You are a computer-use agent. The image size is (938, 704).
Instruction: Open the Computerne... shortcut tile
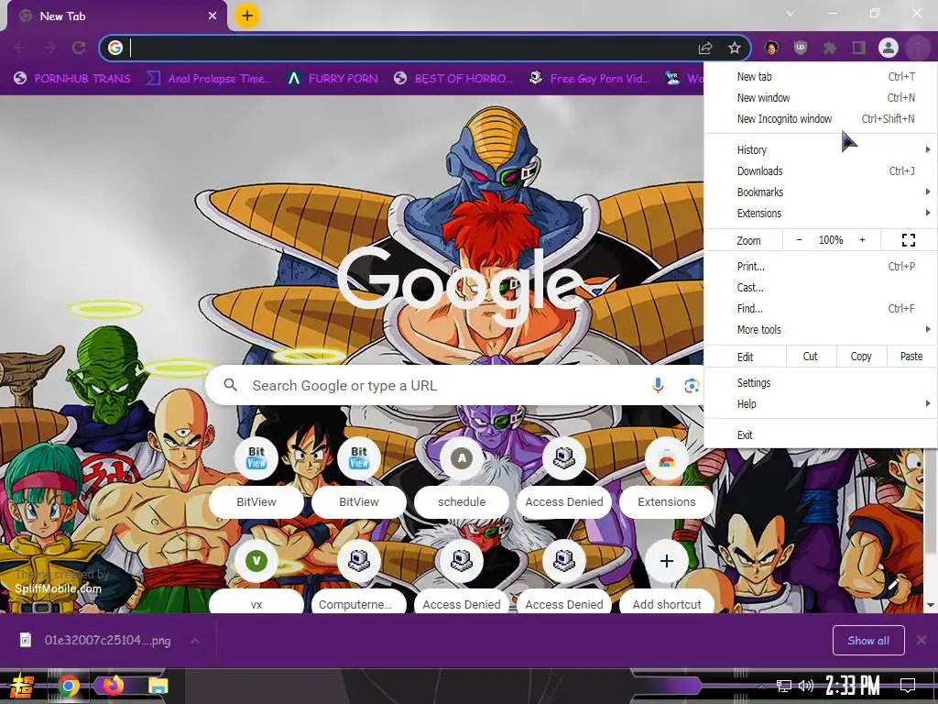pyautogui.click(x=359, y=577)
